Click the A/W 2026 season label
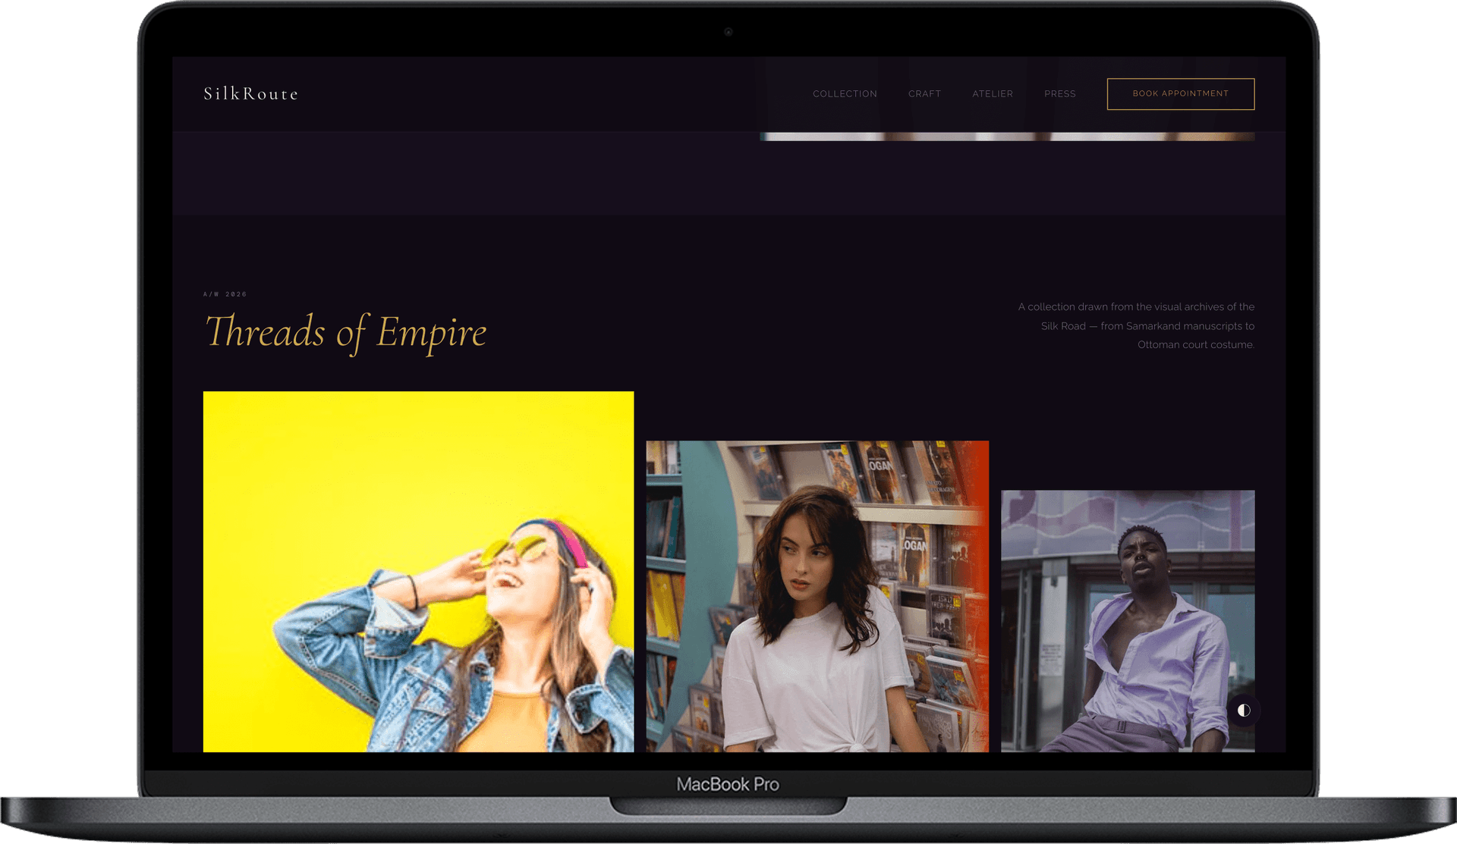 click(225, 294)
